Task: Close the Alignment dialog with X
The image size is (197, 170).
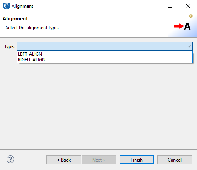Action: click(188, 6)
